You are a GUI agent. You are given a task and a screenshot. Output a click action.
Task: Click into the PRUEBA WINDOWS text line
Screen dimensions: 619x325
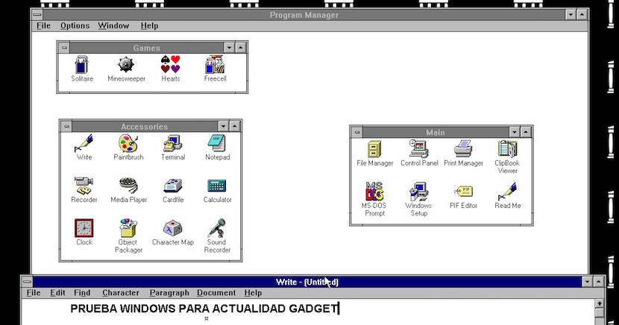coord(204,309)
